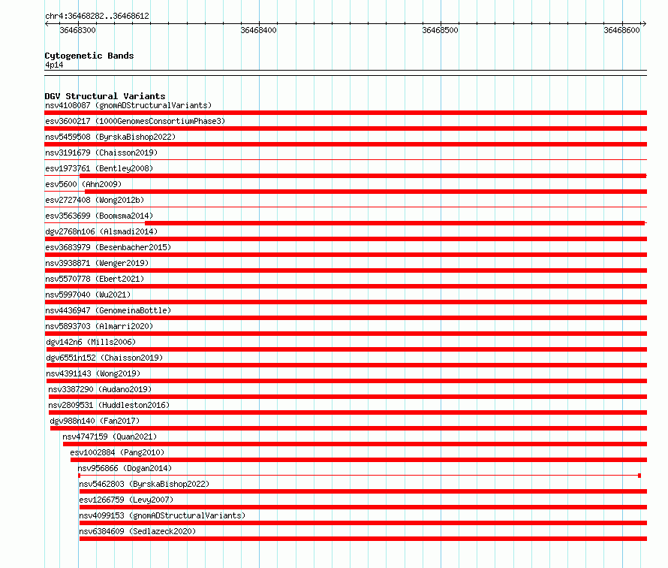Open nsv956866 (Dogan2014) variant label

pos(125,468)
